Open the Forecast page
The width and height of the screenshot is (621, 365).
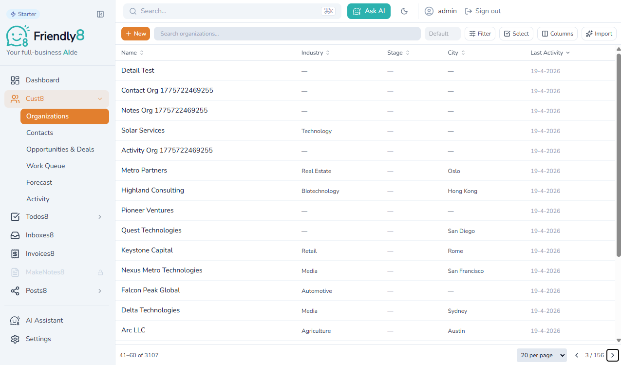(65, 183)
